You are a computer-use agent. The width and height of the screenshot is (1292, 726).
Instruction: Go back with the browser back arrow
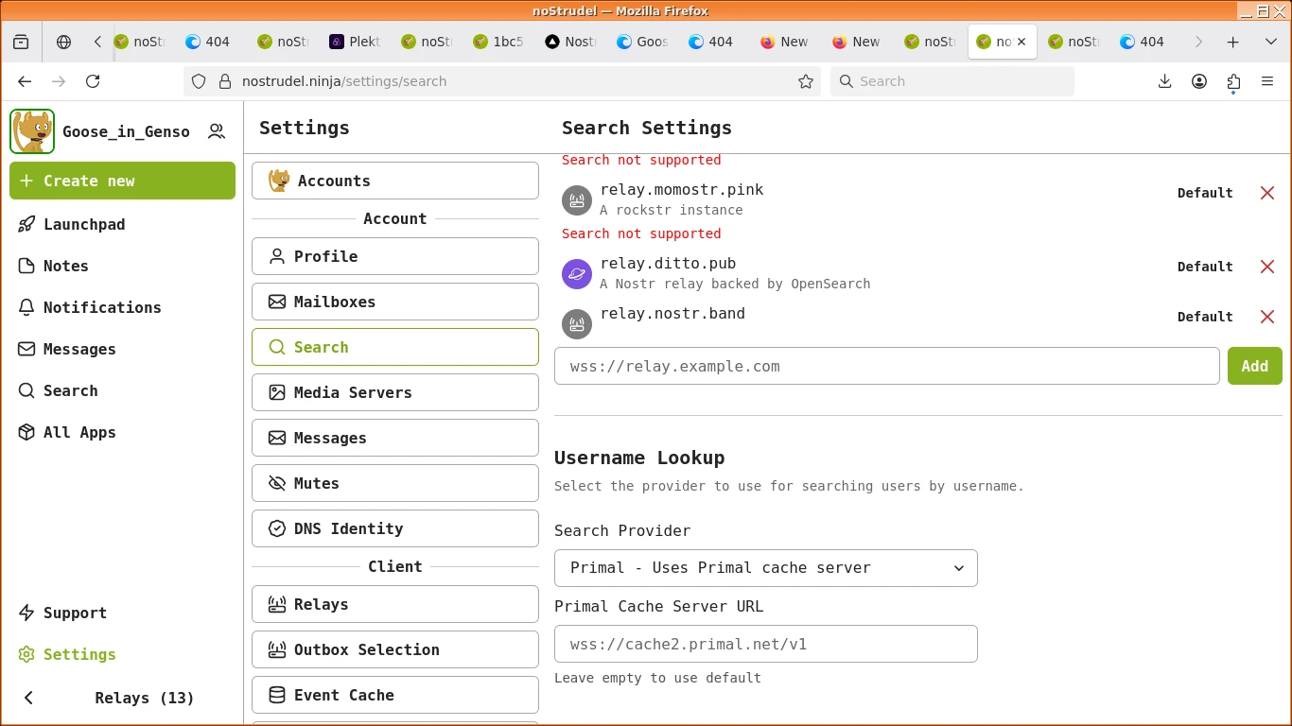pos(25,81)
